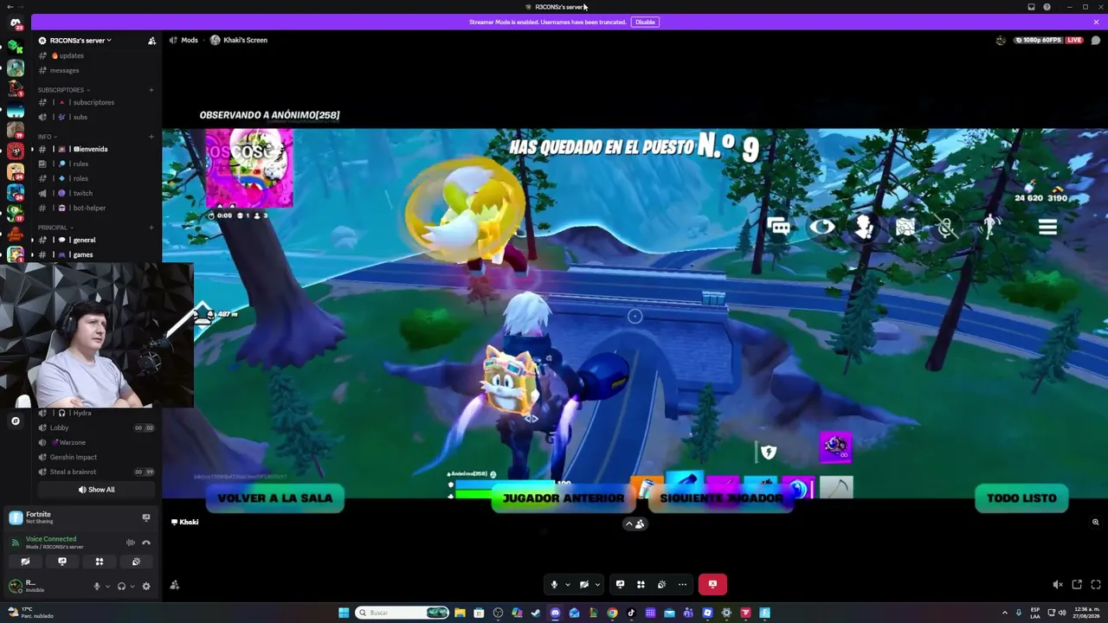Add channel to SUBSCRIPTORES category
This screenshot has height=623, width=1108.
pyautogui.click(x=151, y=90)
